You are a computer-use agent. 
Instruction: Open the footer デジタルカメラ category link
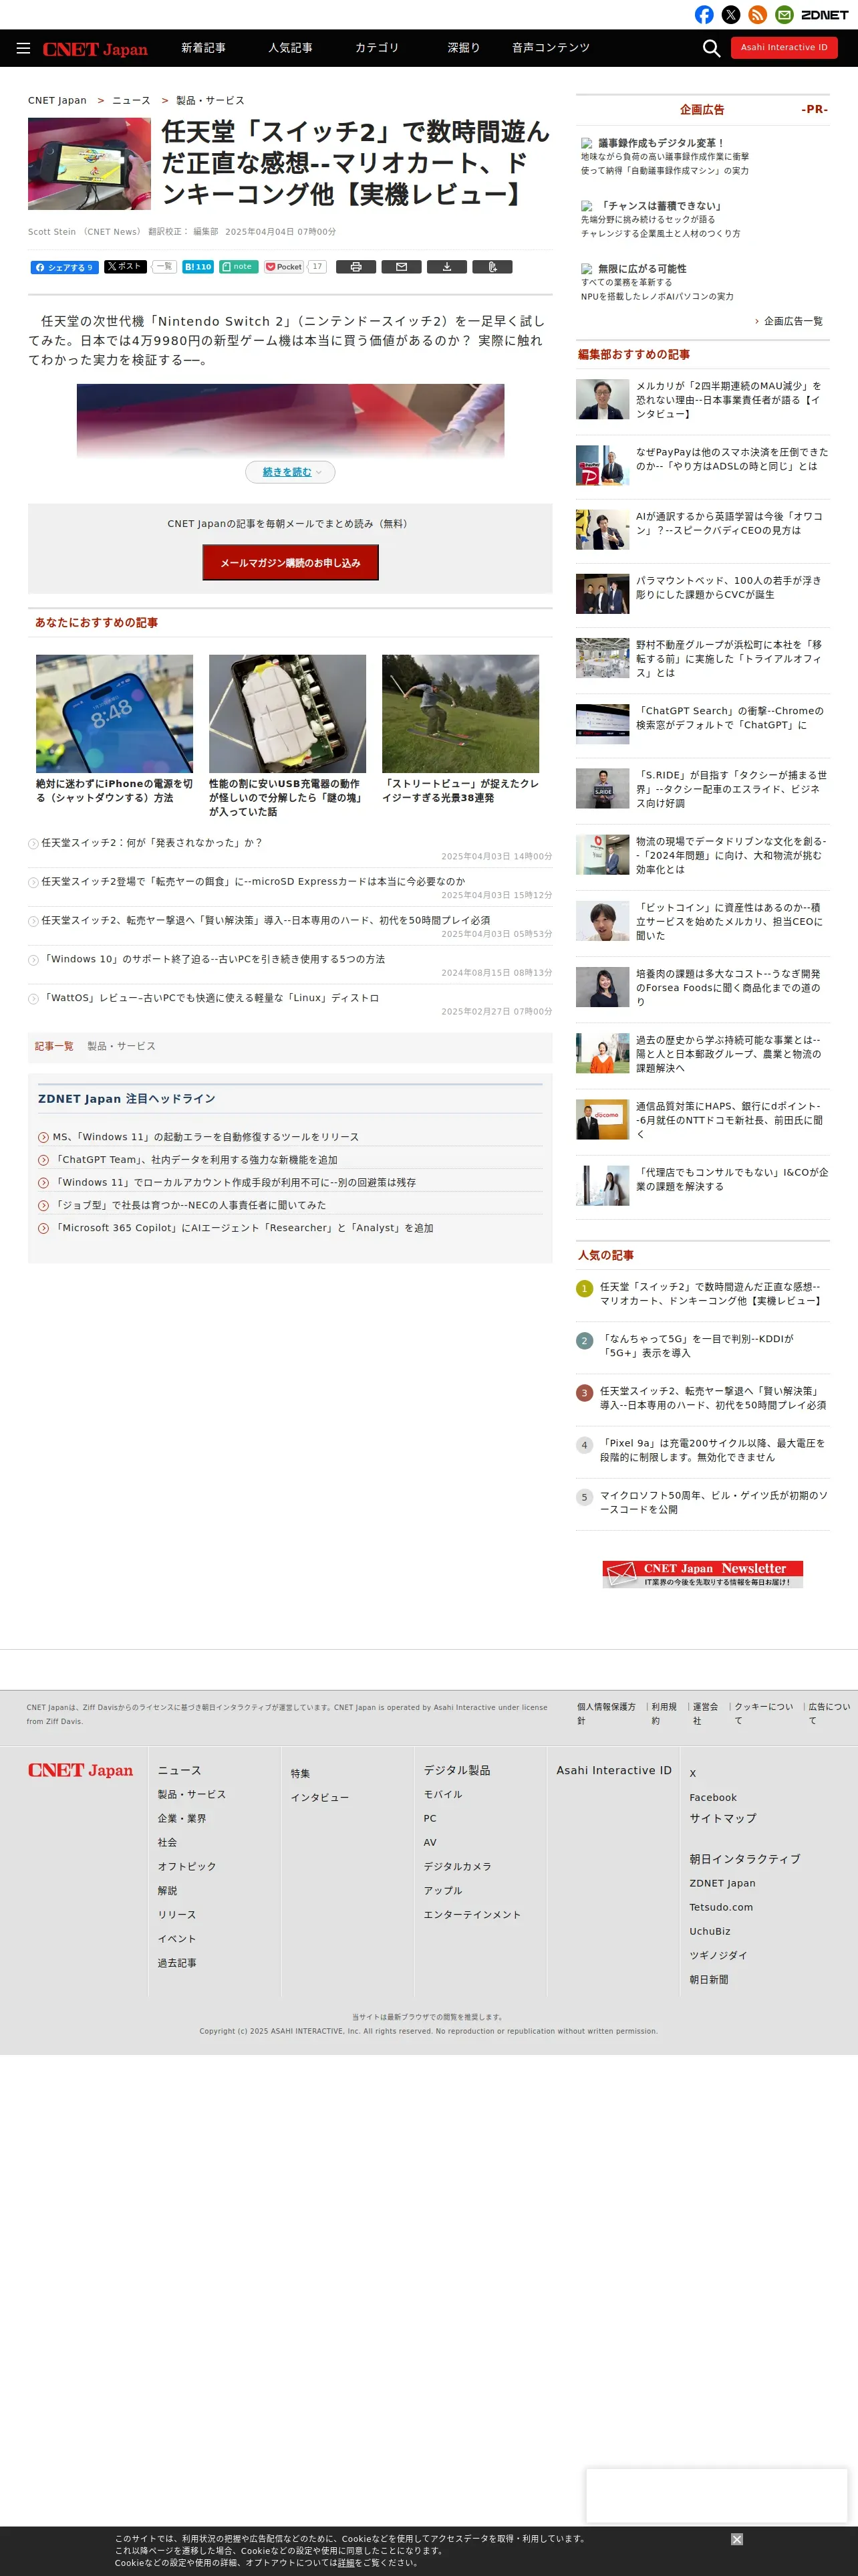(x=458, y=1867)
